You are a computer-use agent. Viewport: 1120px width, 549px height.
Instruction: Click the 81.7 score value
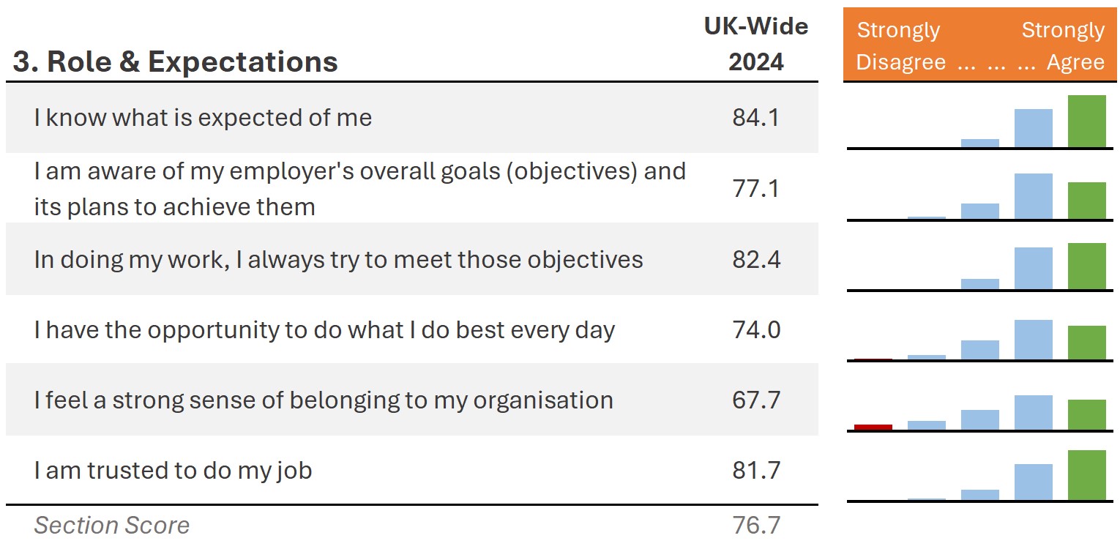tap(756, 470)
